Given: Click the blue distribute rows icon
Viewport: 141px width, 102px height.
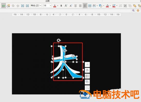Looking at the screenshot, I should [90, 6].
